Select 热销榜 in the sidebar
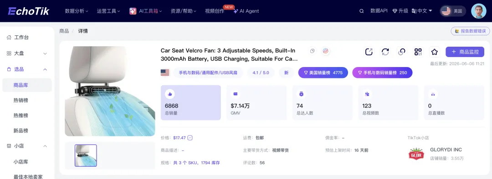The width and height of the screenshot is (492, 179). (20, 100)
